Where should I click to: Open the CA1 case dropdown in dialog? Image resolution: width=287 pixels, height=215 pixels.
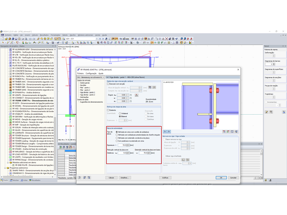(103, 77)
